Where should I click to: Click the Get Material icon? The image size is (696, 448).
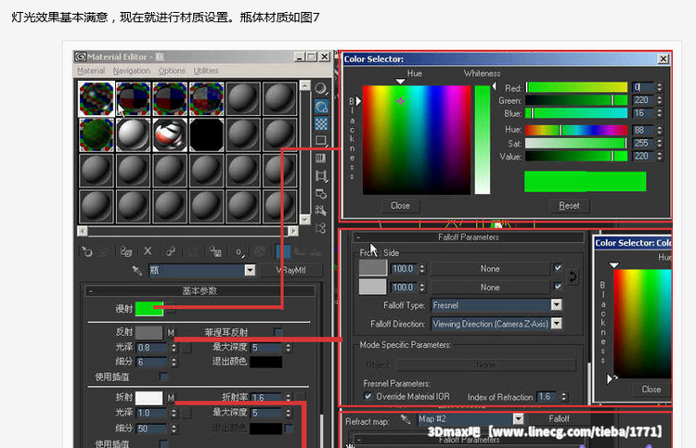pyautogui.click(x=86, y=252)
